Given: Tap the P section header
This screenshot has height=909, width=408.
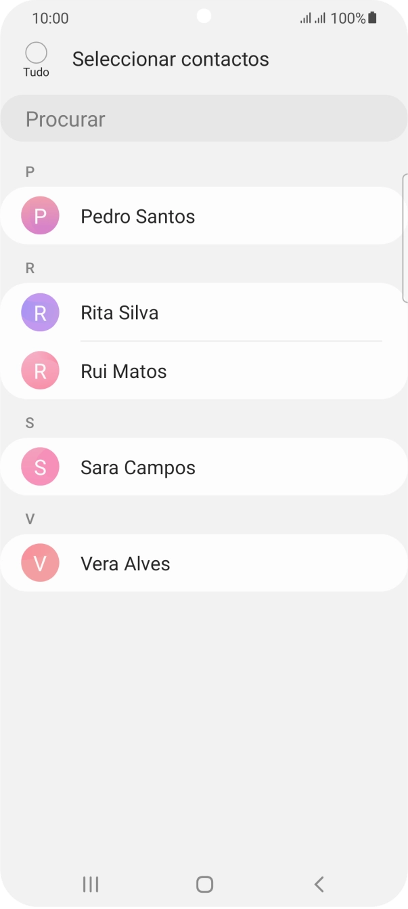Looking at the screenshot, I should pos(30,171).
